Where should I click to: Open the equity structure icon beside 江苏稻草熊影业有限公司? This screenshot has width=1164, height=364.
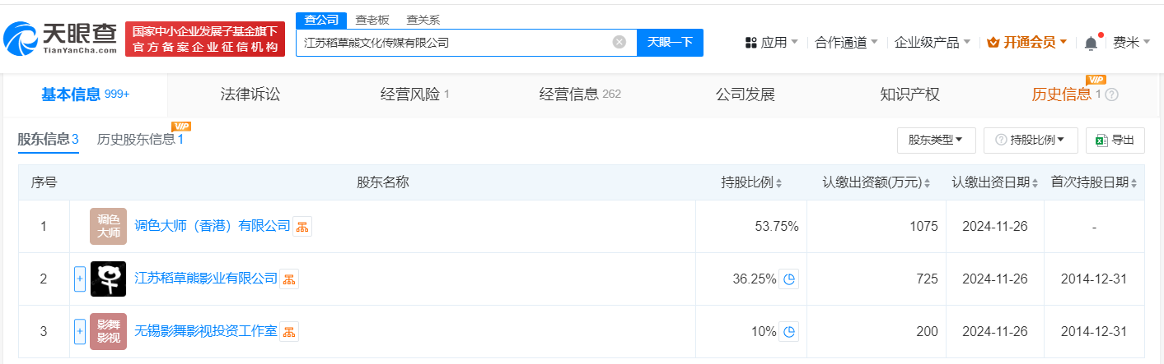pyautogui.click(x=289, y=279)
